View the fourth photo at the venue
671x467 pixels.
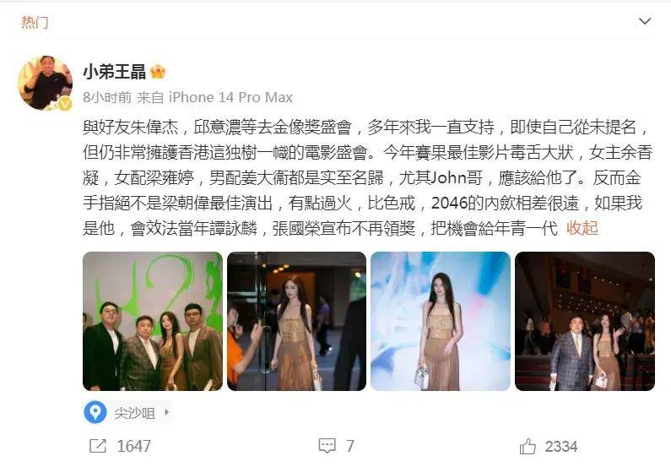(585, 321)
